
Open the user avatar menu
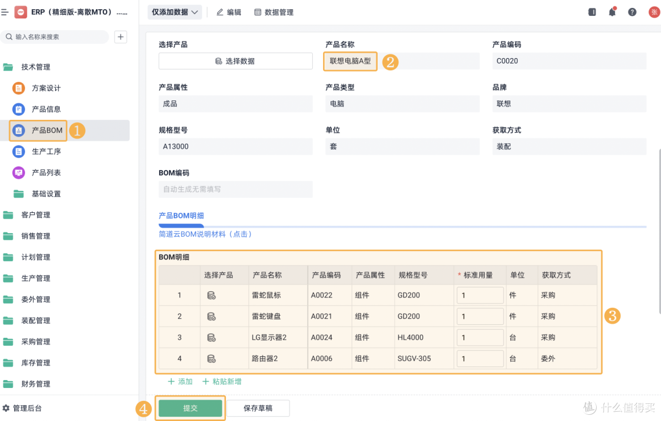point(654,12)
